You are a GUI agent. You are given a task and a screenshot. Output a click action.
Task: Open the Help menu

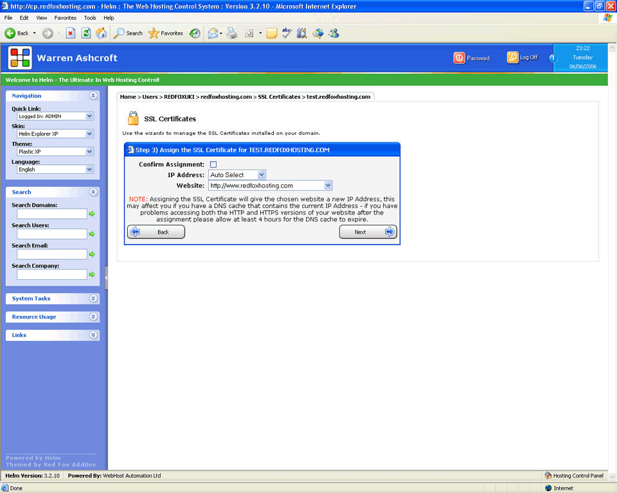(109, 18)
